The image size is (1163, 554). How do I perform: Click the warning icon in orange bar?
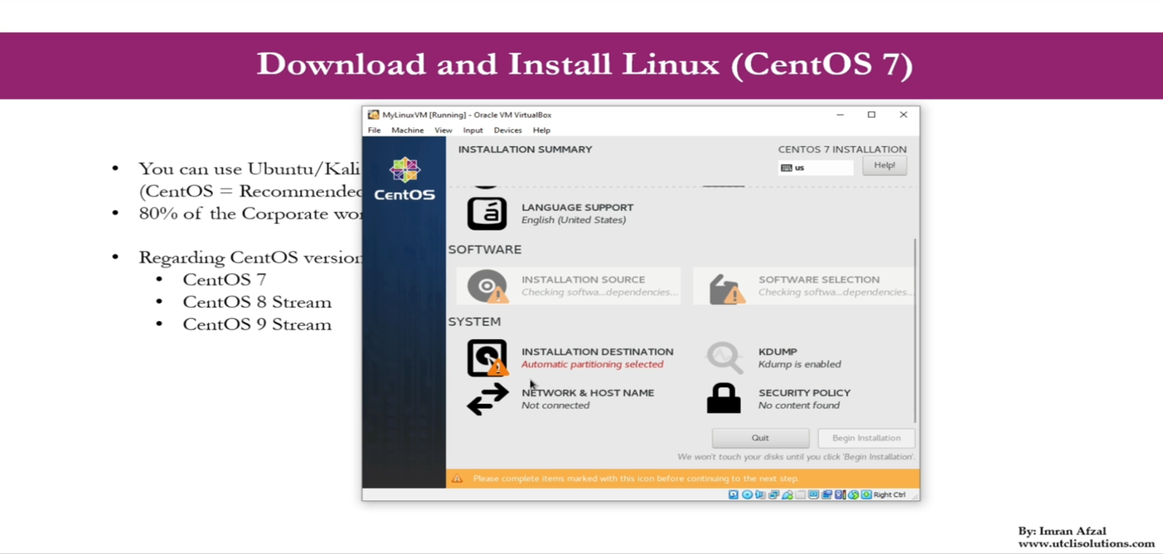click(457, 478)
